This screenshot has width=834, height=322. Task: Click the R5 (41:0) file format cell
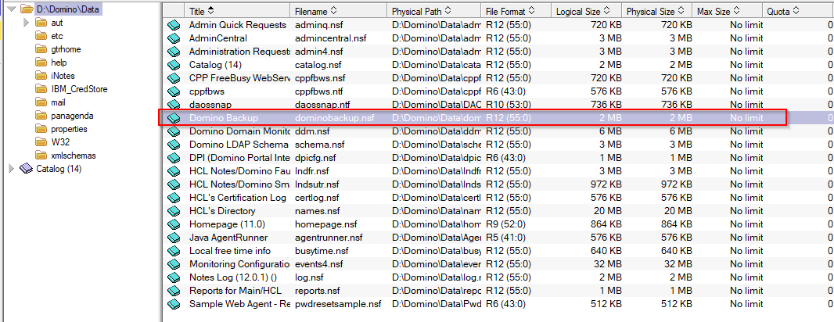click(x=506, y=238)
